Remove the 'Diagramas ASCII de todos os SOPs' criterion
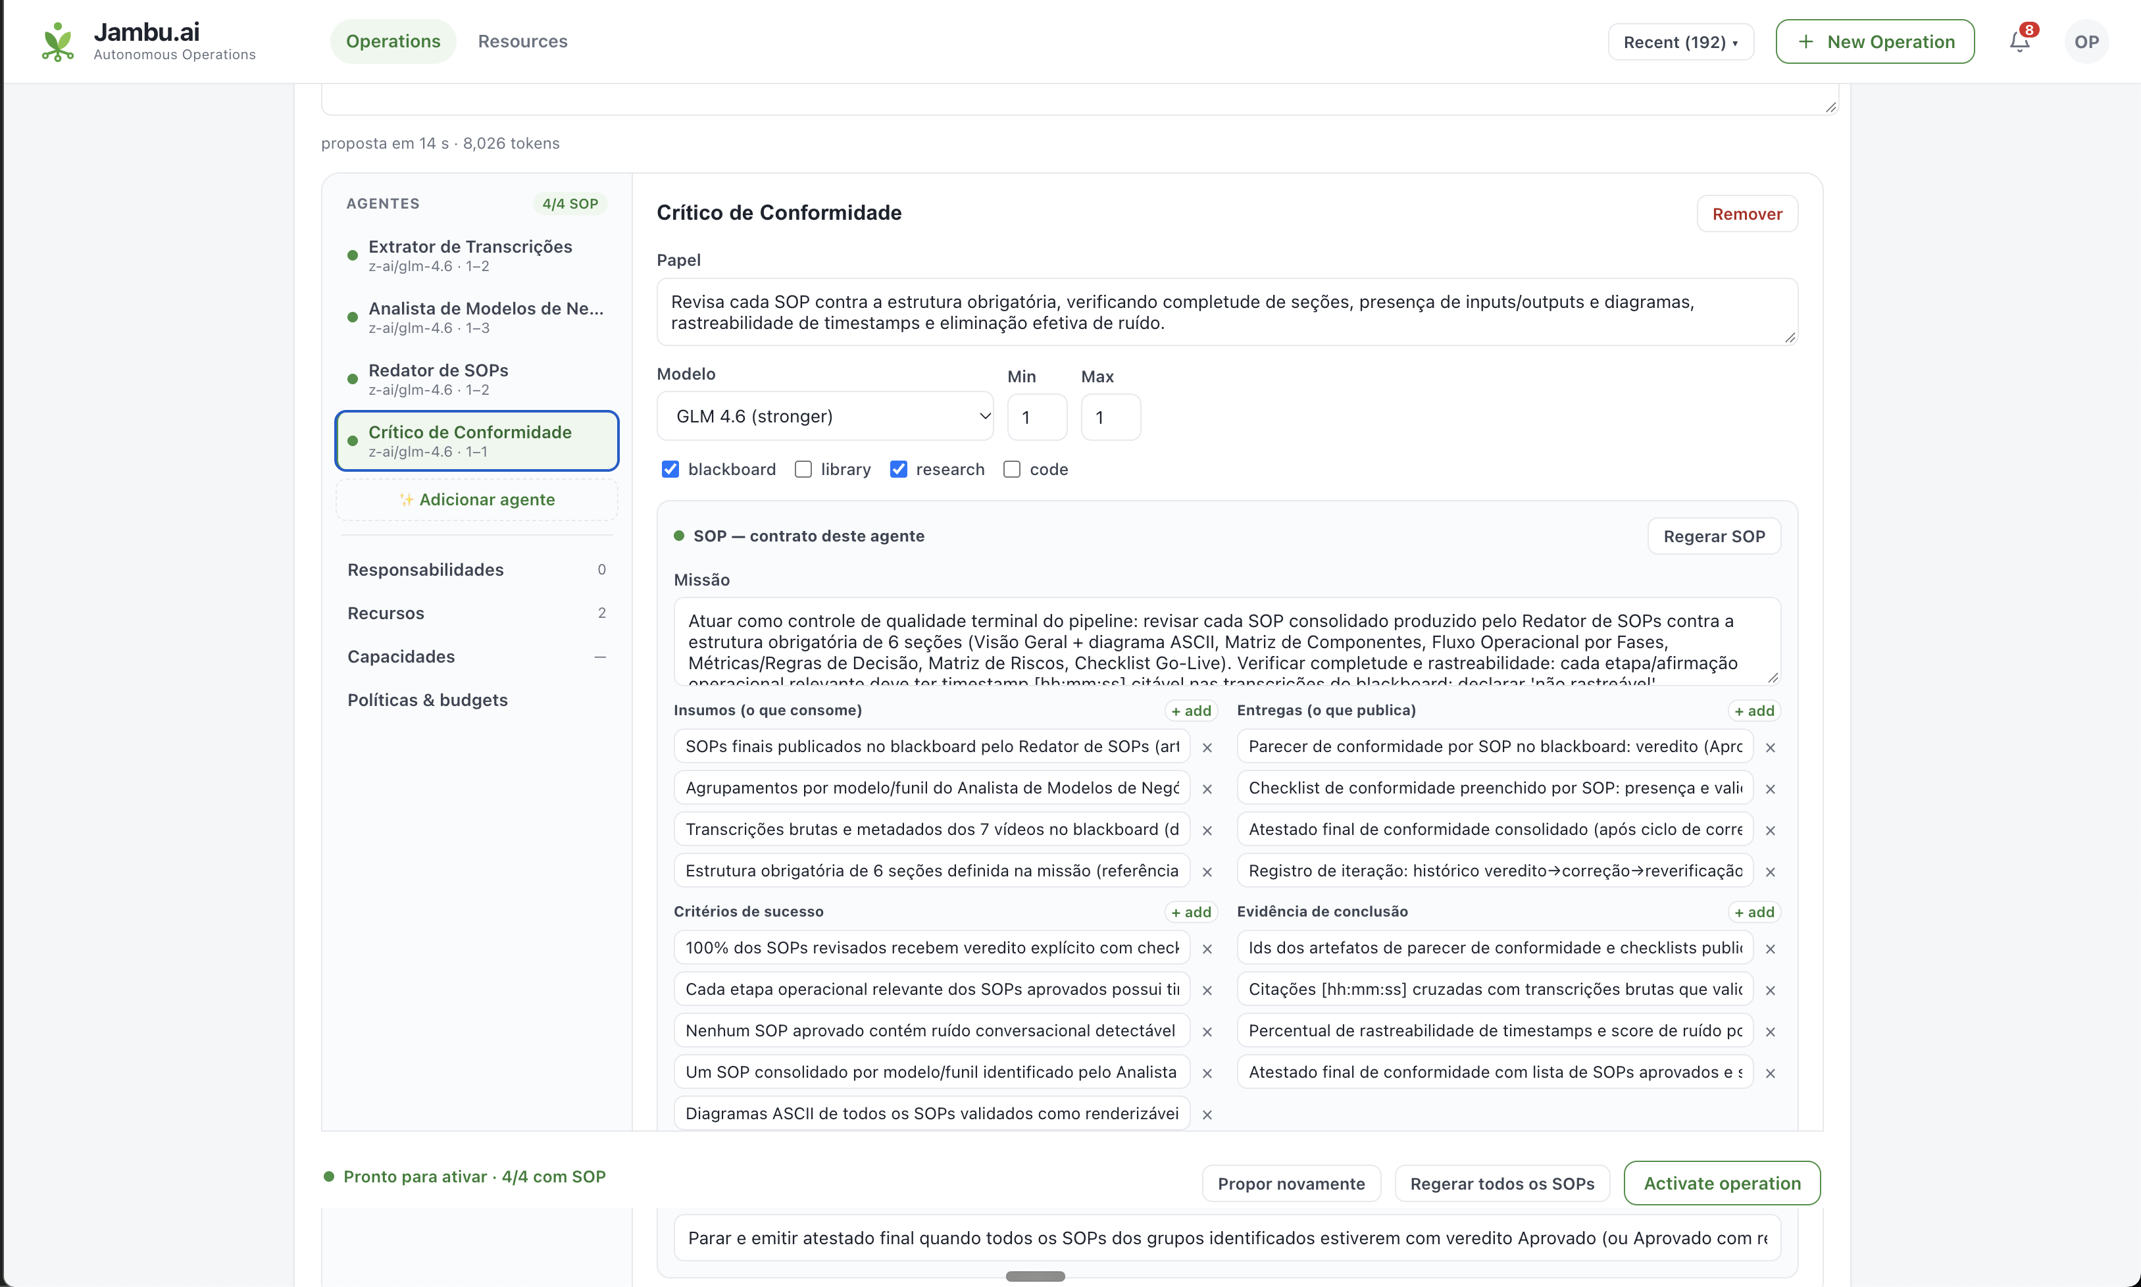Screen dimensions: 2141x1287 pos(1207,1115)
